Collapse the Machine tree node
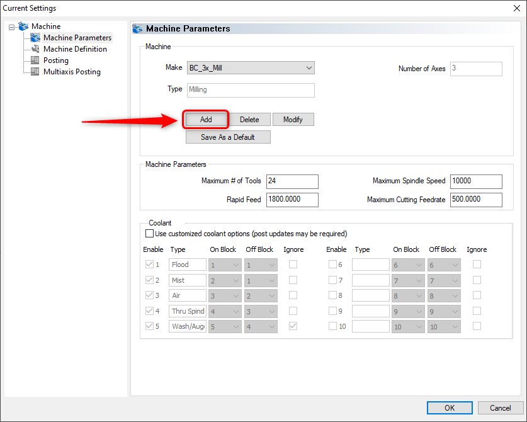Image resolution: width=527 pixels, height=422 pixels. click(x=12, y=27)
